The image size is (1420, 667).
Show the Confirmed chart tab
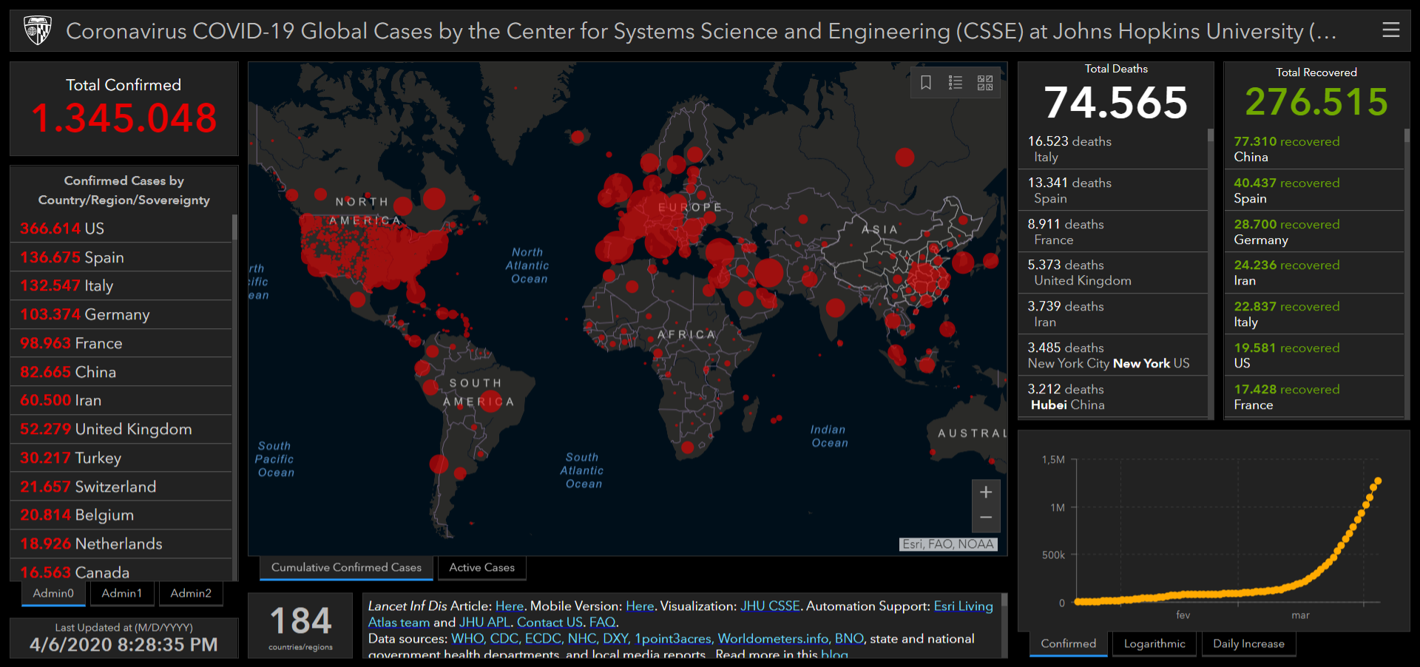click(1069, 643)
